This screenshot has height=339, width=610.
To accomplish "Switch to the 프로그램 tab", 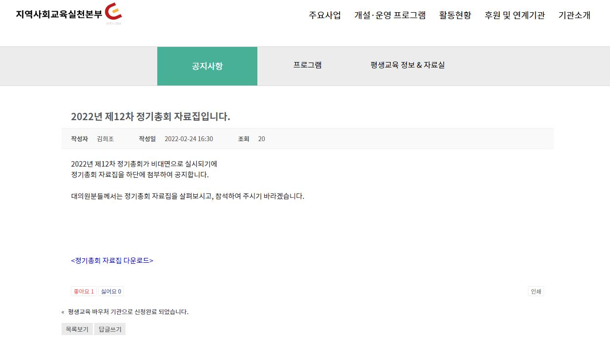I will coord(308,65).
